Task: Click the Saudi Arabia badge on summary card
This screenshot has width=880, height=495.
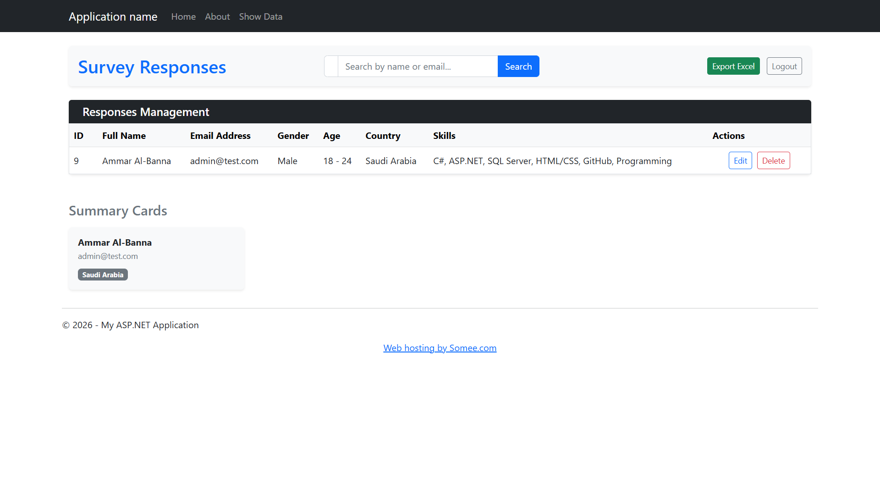Action: 103,275
